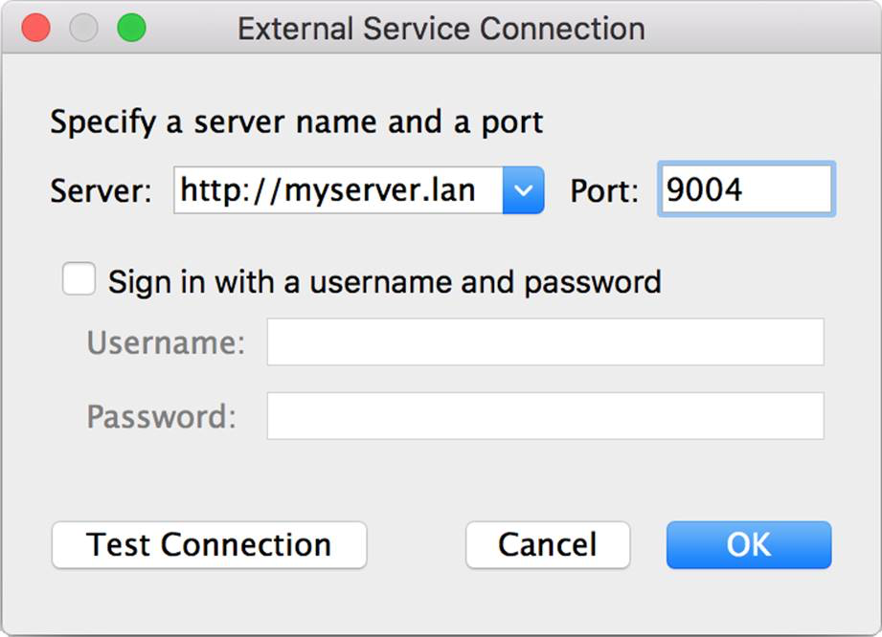Click the 'Port:' label
882x637 pixels.
(x=604, y=191)
